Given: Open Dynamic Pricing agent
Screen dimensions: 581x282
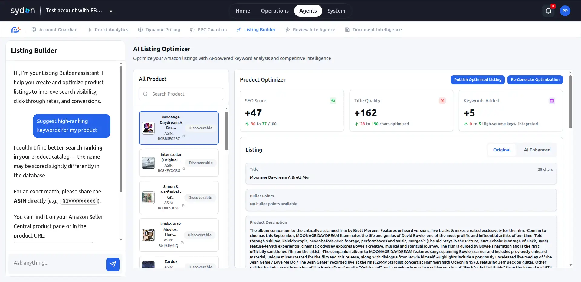Looking at the screenshot, I should click(159, 30).
